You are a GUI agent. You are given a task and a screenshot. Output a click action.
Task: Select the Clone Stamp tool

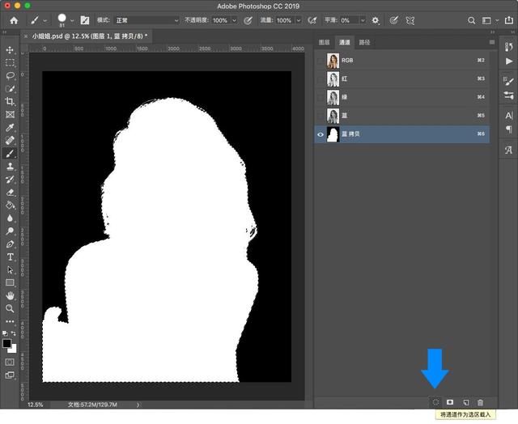(10, 166)
